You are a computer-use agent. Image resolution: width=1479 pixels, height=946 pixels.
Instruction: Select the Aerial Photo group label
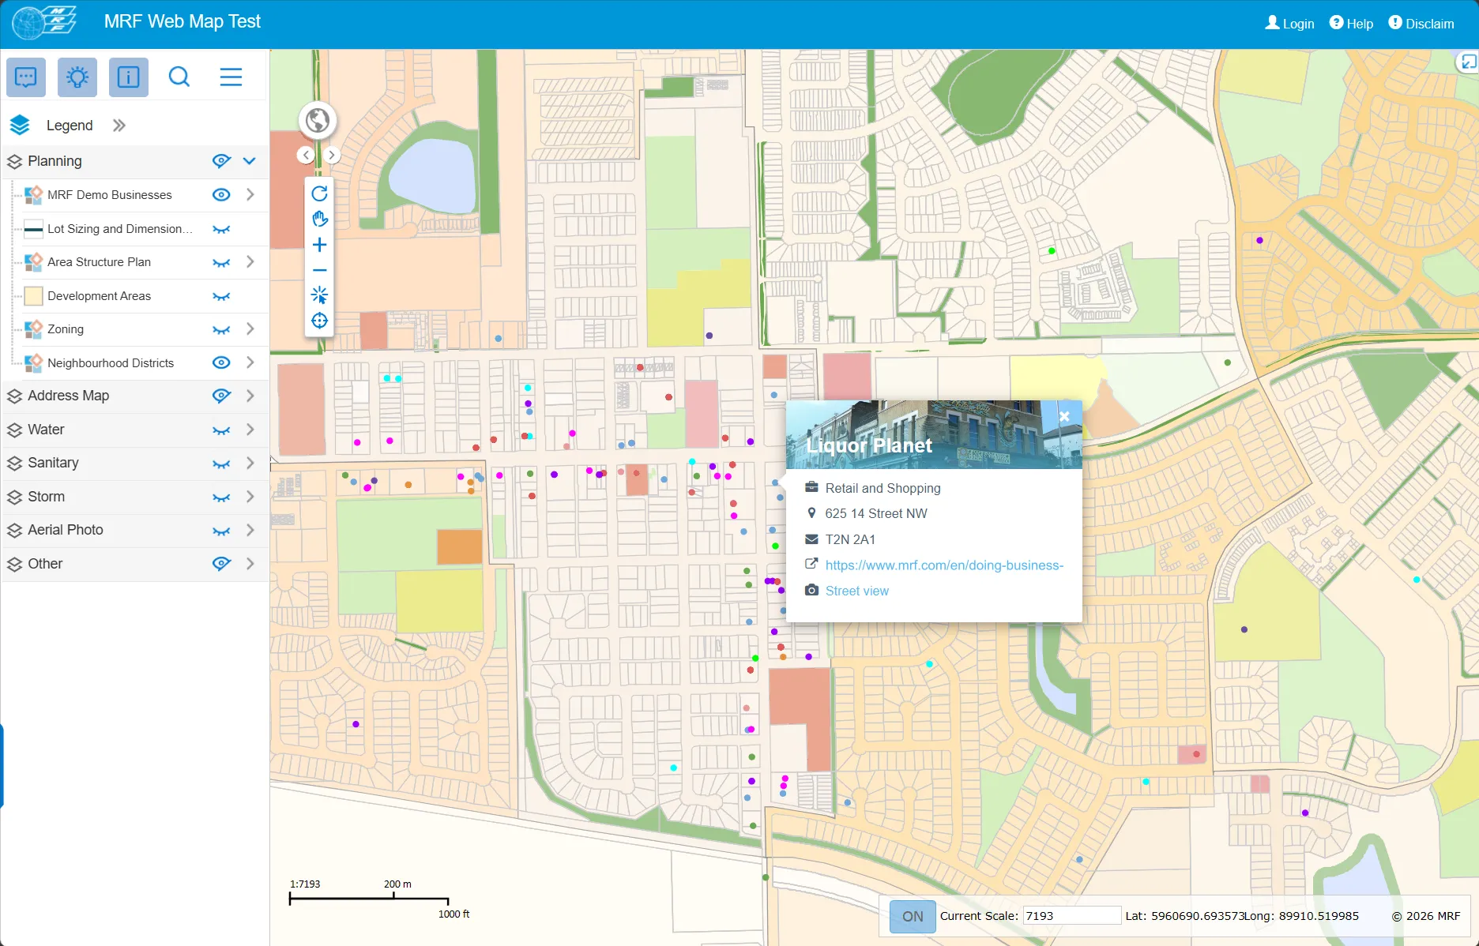pos(66,530)
